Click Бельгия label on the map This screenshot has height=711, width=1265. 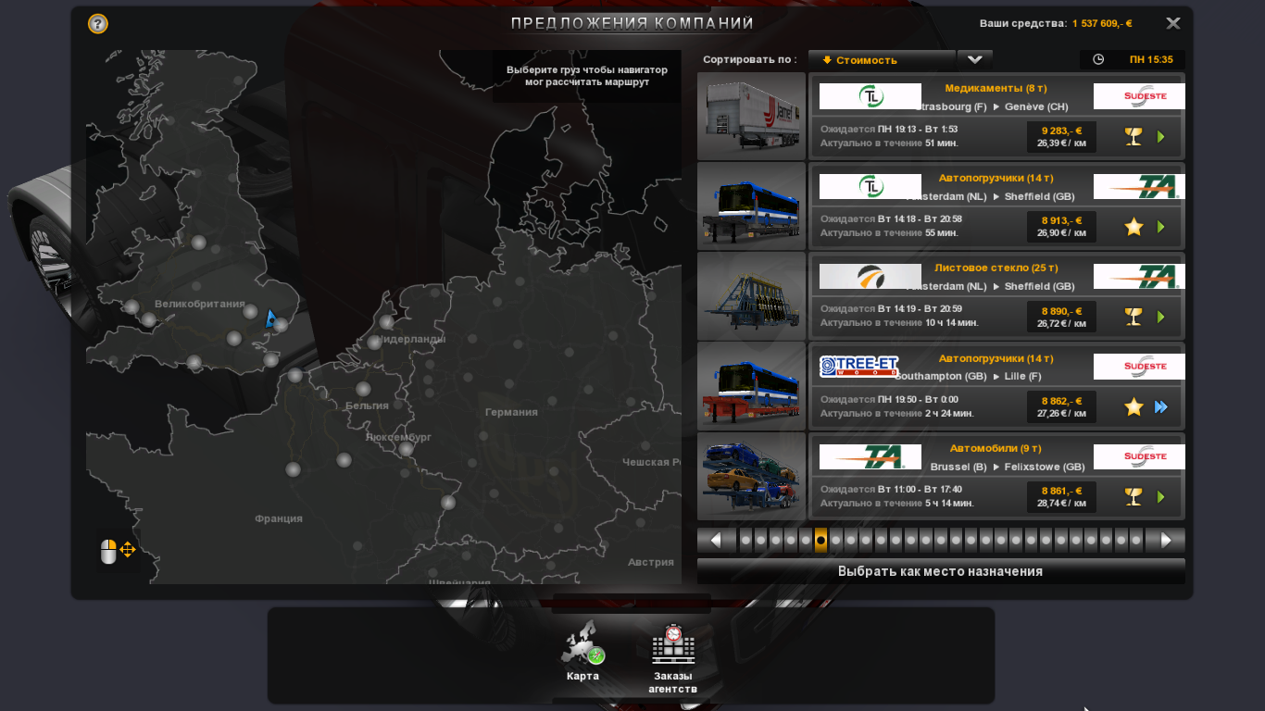[367, 405]
